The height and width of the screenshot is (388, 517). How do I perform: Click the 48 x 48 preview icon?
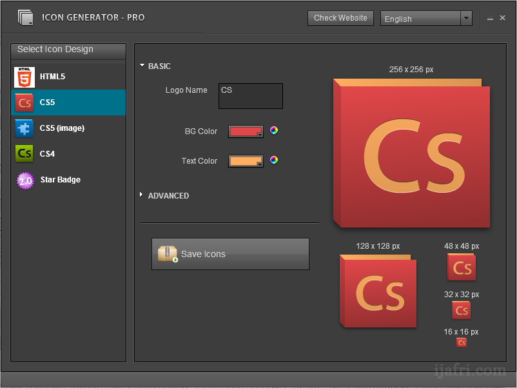point(462,267)
